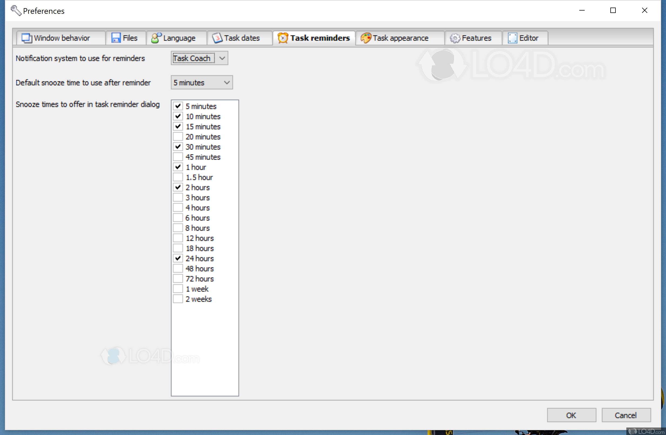This screenshot has height=435, width=666.
Task: Click the Language person icon
Action: pos(157,38)
